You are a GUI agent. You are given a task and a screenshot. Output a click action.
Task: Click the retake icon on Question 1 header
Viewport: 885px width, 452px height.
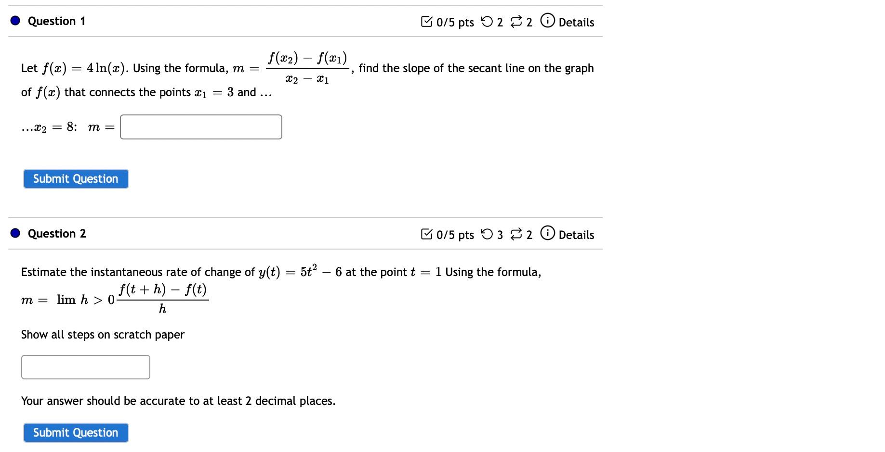(x=517, y=22)
